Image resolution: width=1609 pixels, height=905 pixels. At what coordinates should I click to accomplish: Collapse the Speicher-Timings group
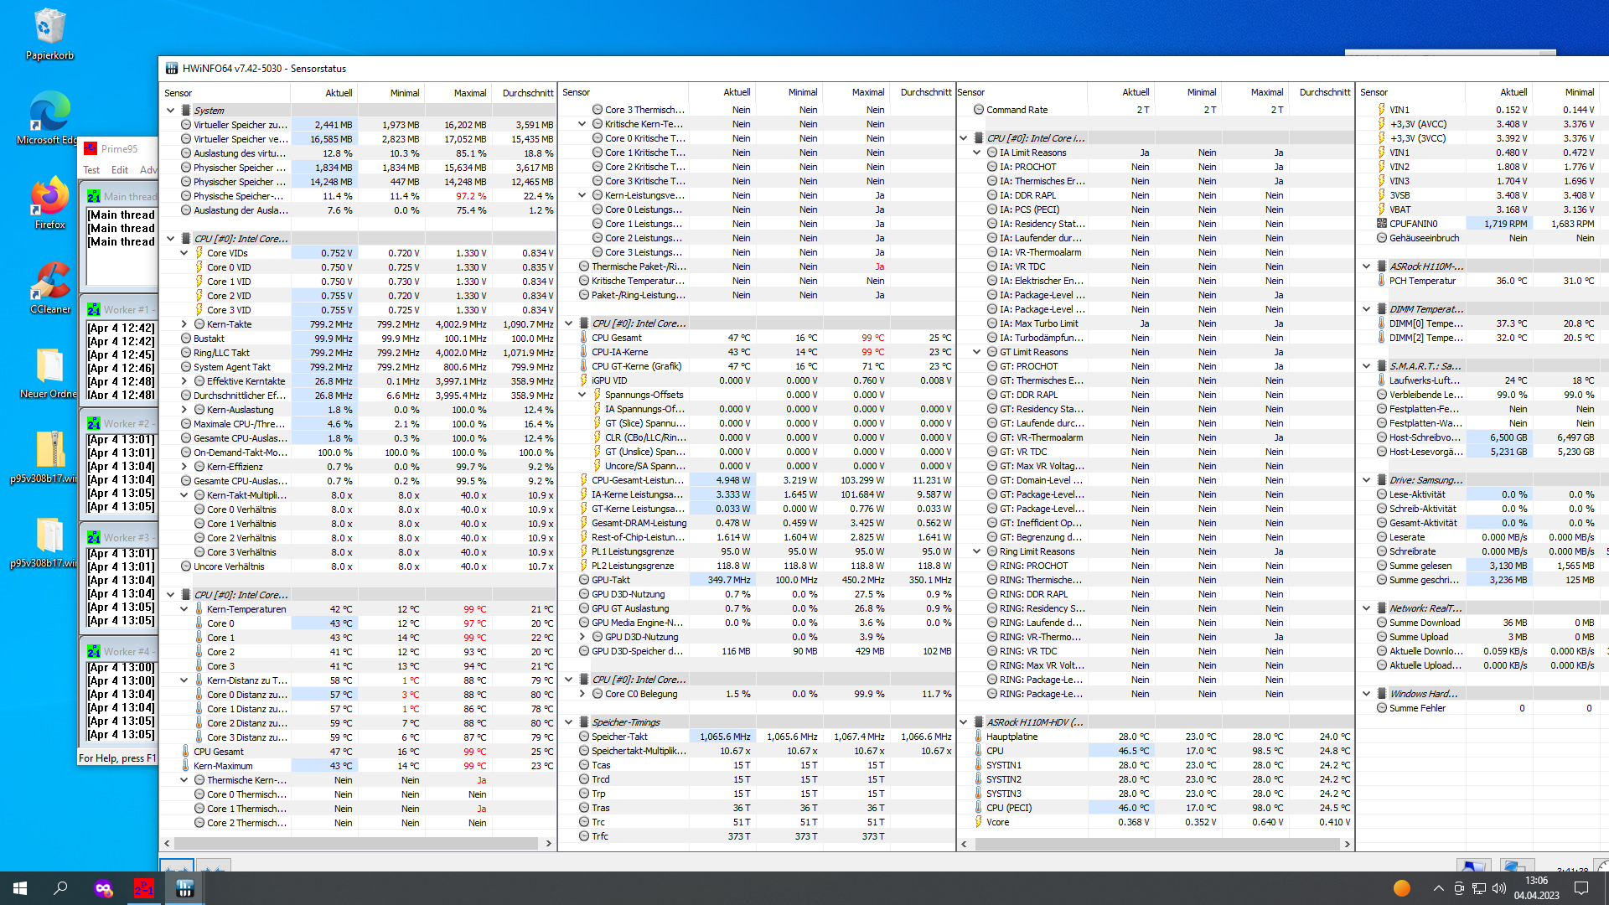coord(569,722)
